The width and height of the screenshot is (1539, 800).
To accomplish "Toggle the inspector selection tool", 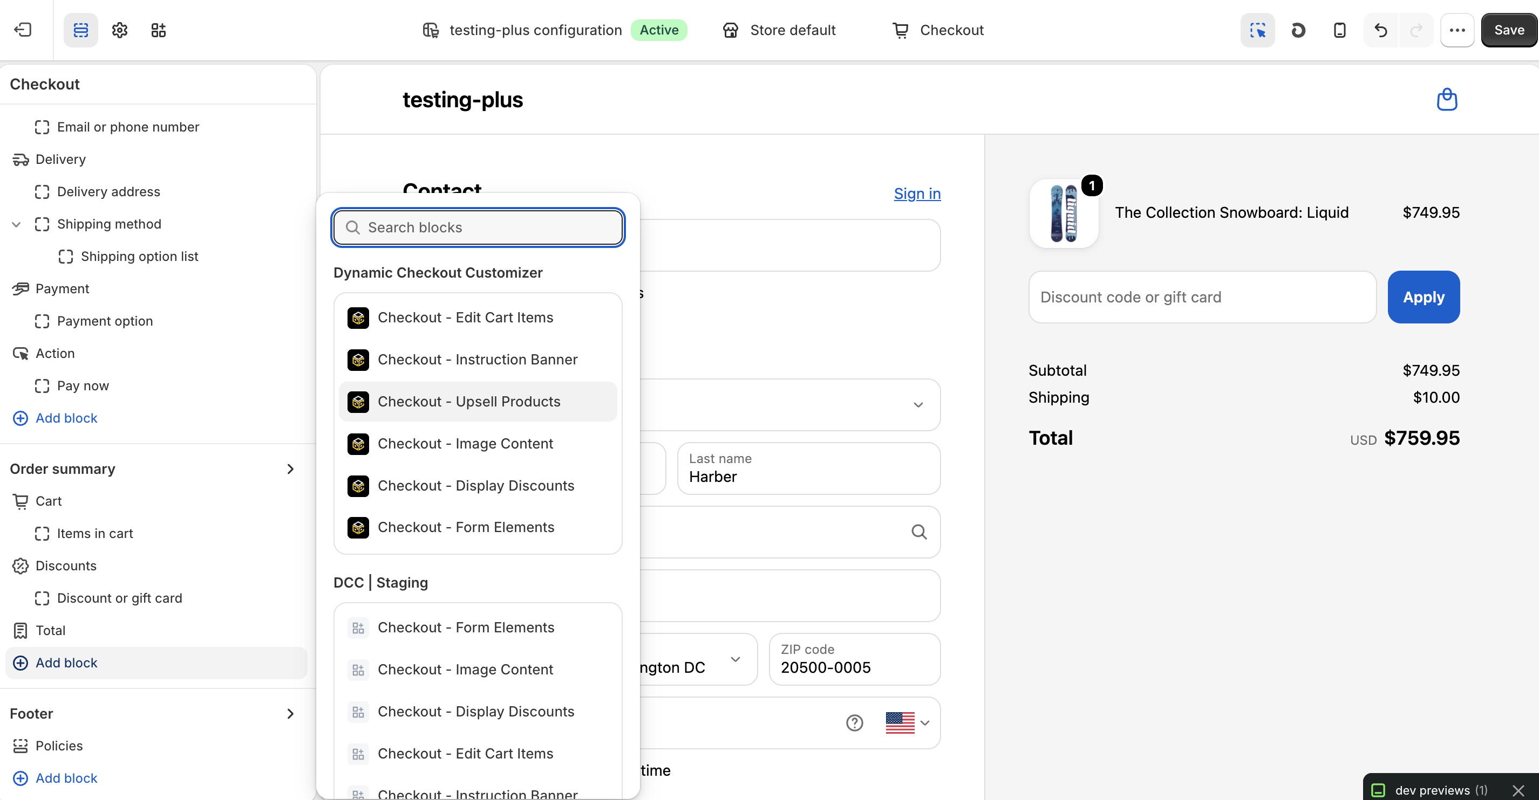I will pos(1258,30).
